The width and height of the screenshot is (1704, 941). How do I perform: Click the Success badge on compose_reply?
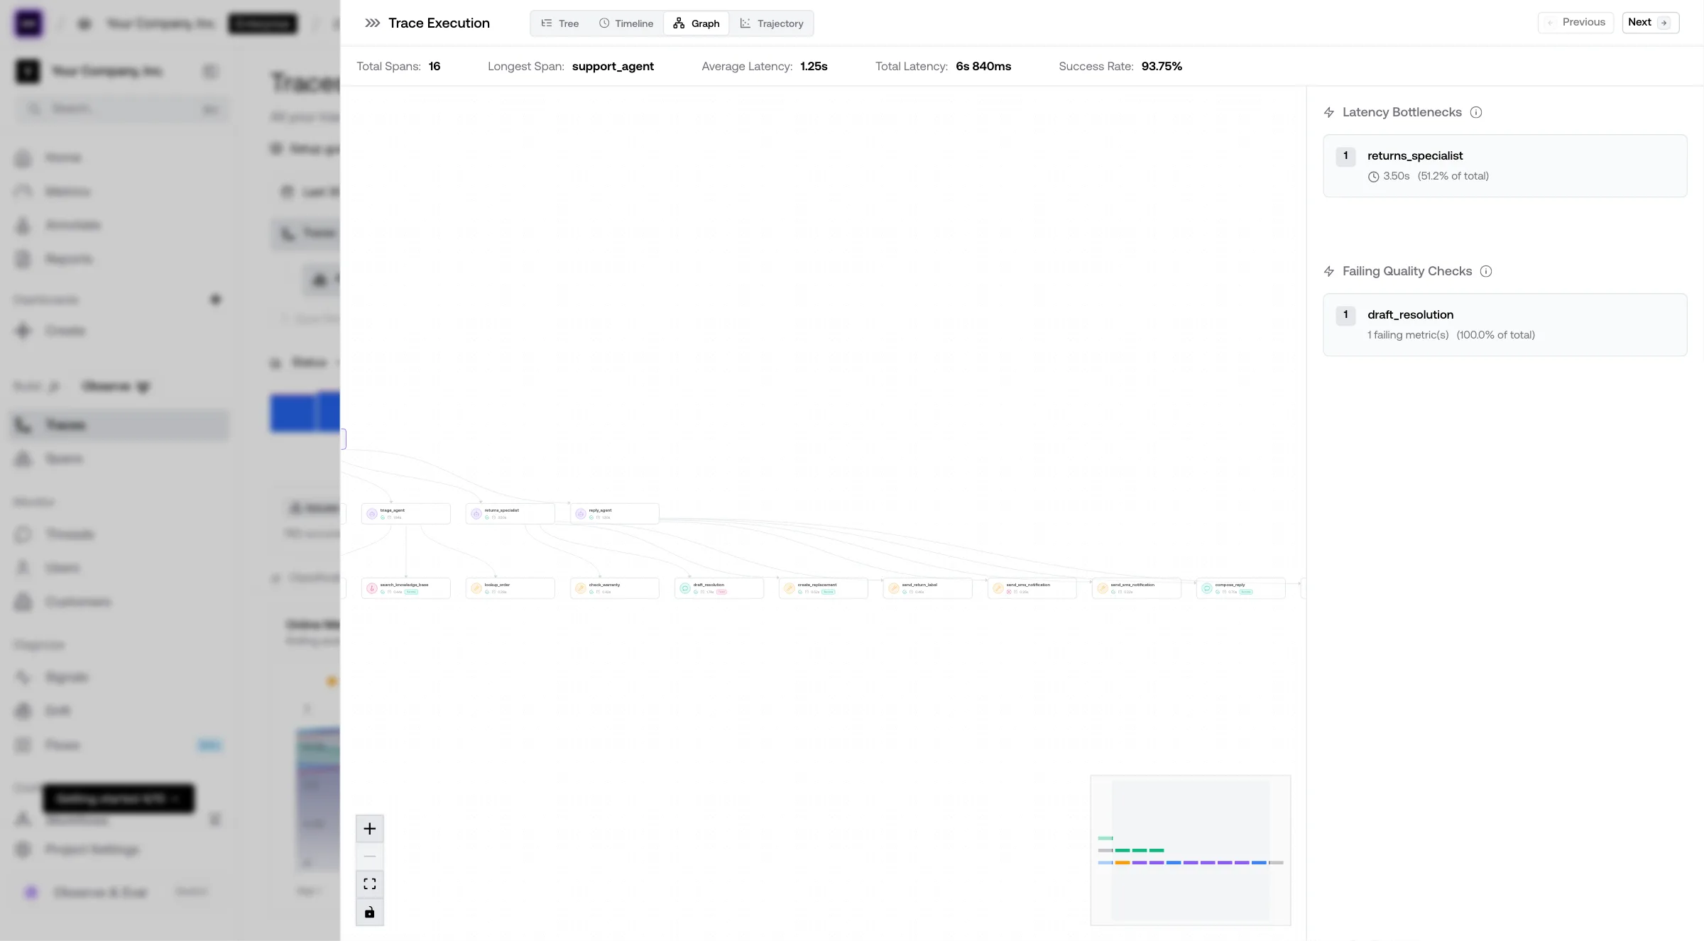click(x=1246, y=592)
